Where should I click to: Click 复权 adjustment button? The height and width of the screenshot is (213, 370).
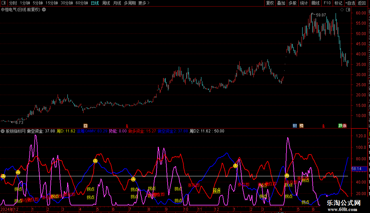(x=270, y=3)
